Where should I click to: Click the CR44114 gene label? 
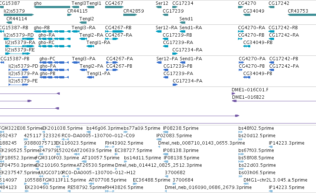pyautogui.click(x=17, y=18)
